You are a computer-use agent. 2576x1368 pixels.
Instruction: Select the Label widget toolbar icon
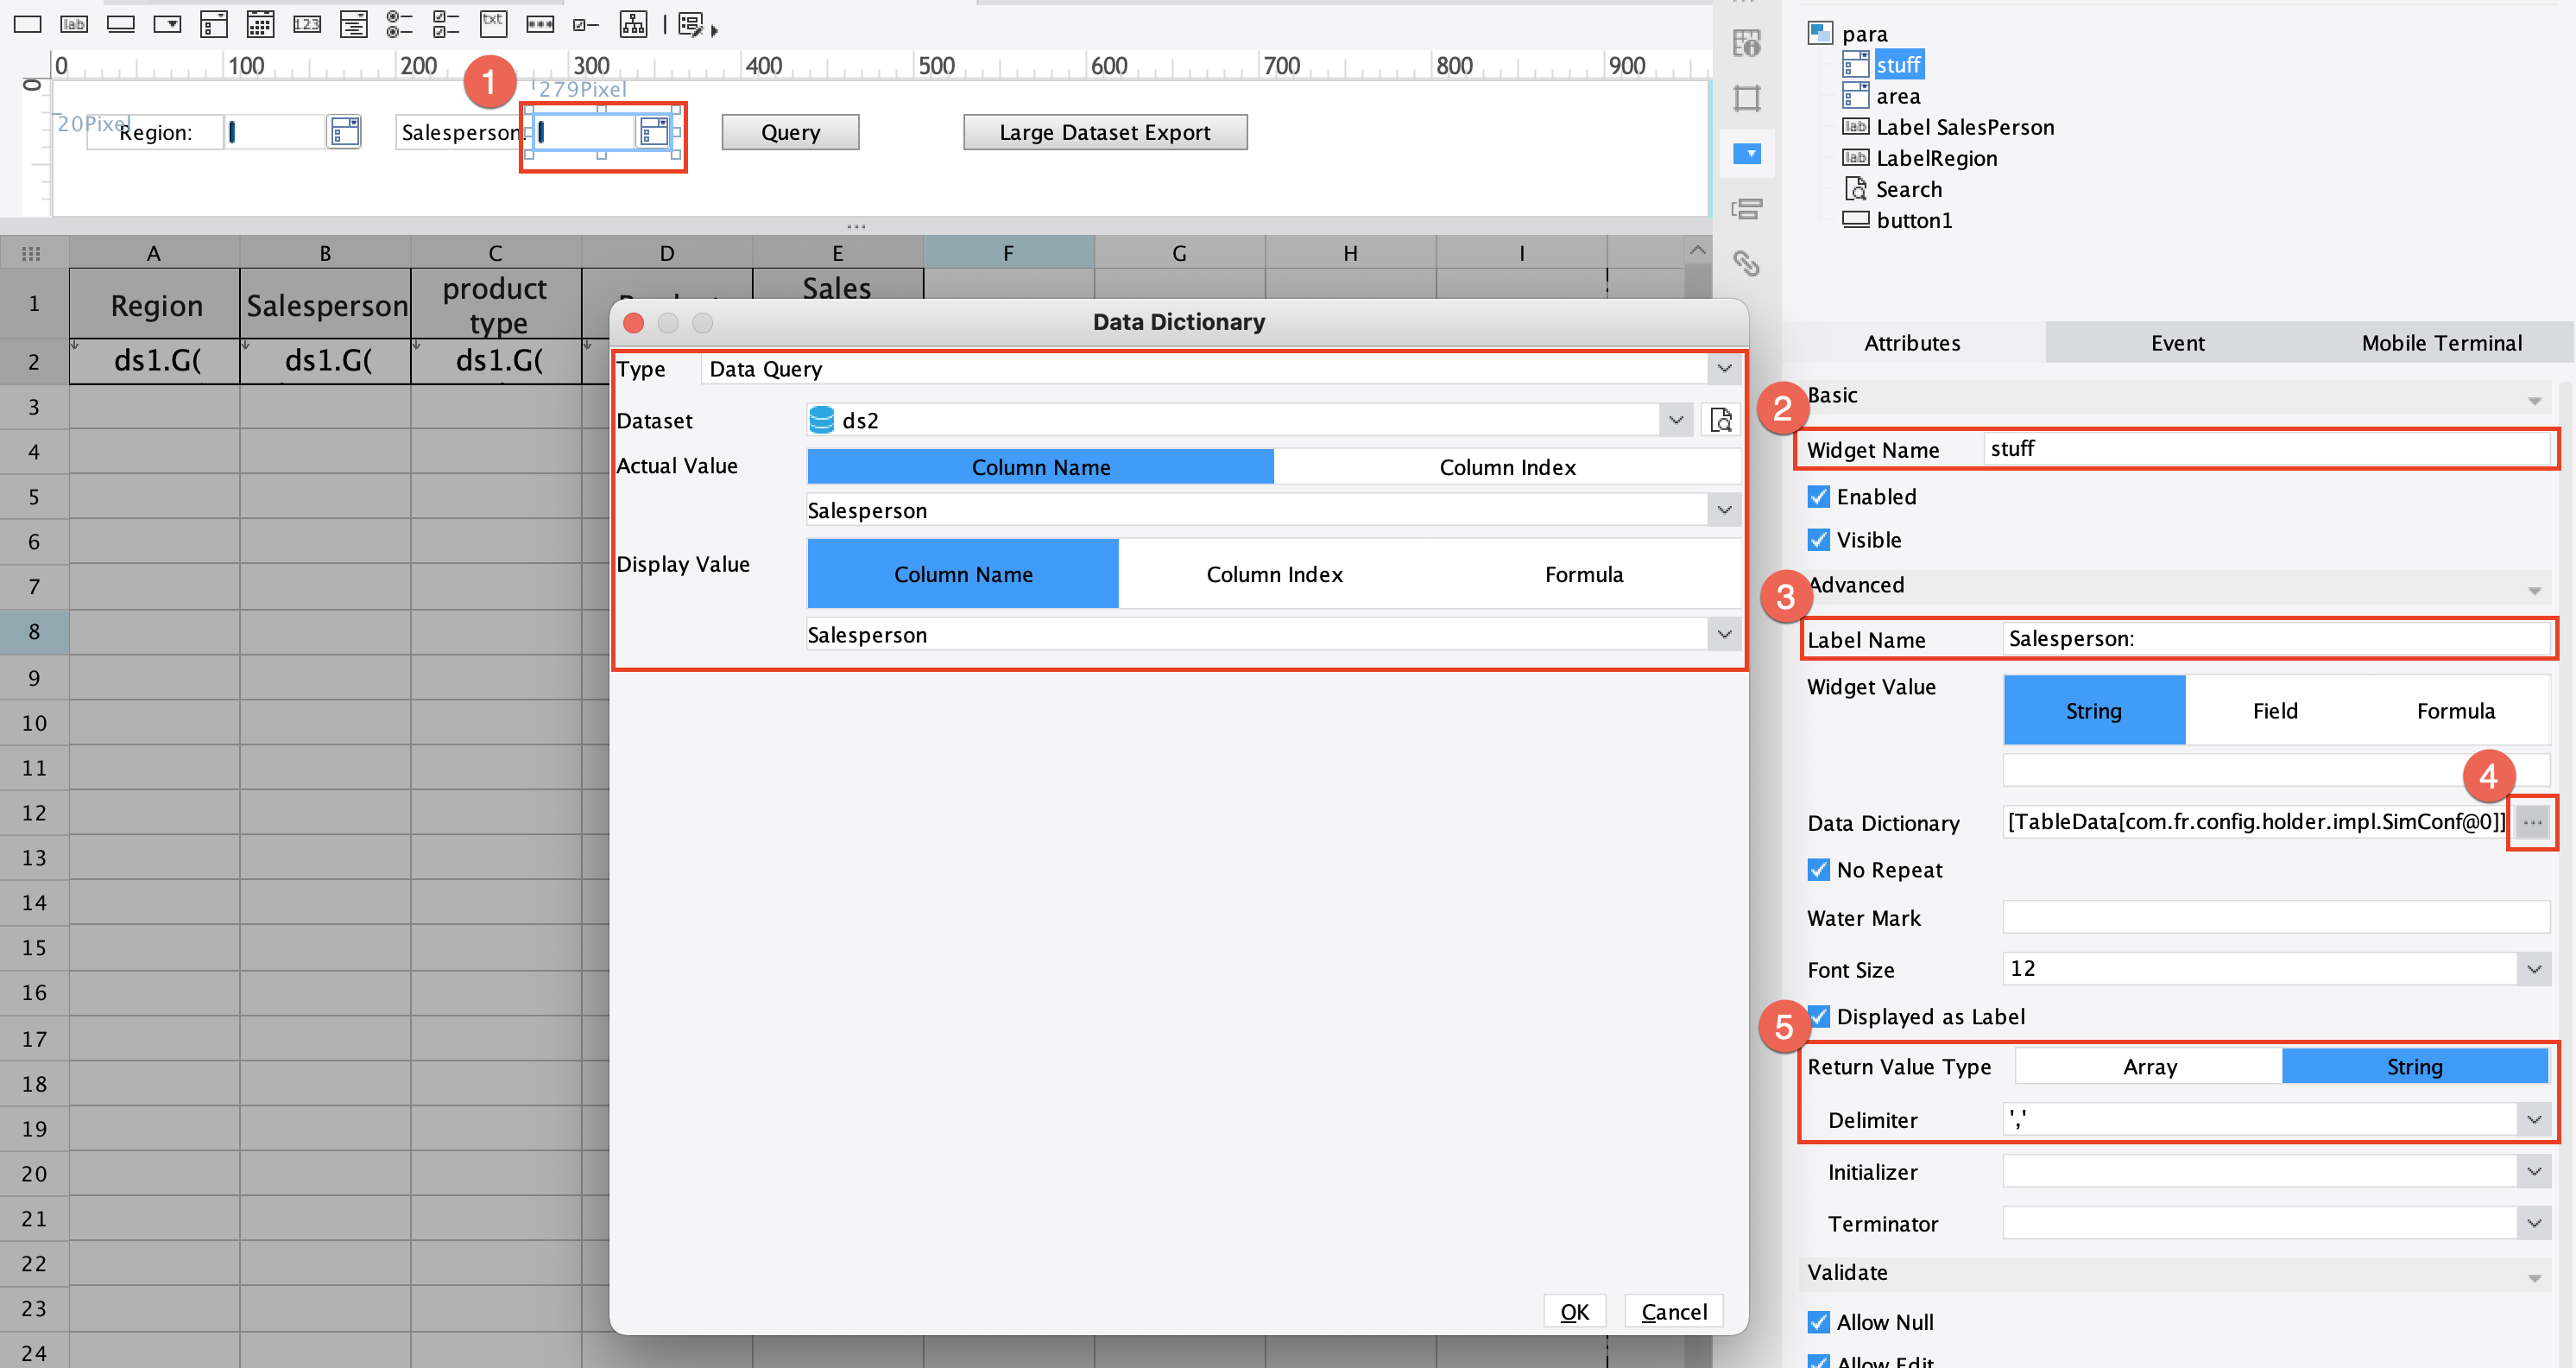74,24
